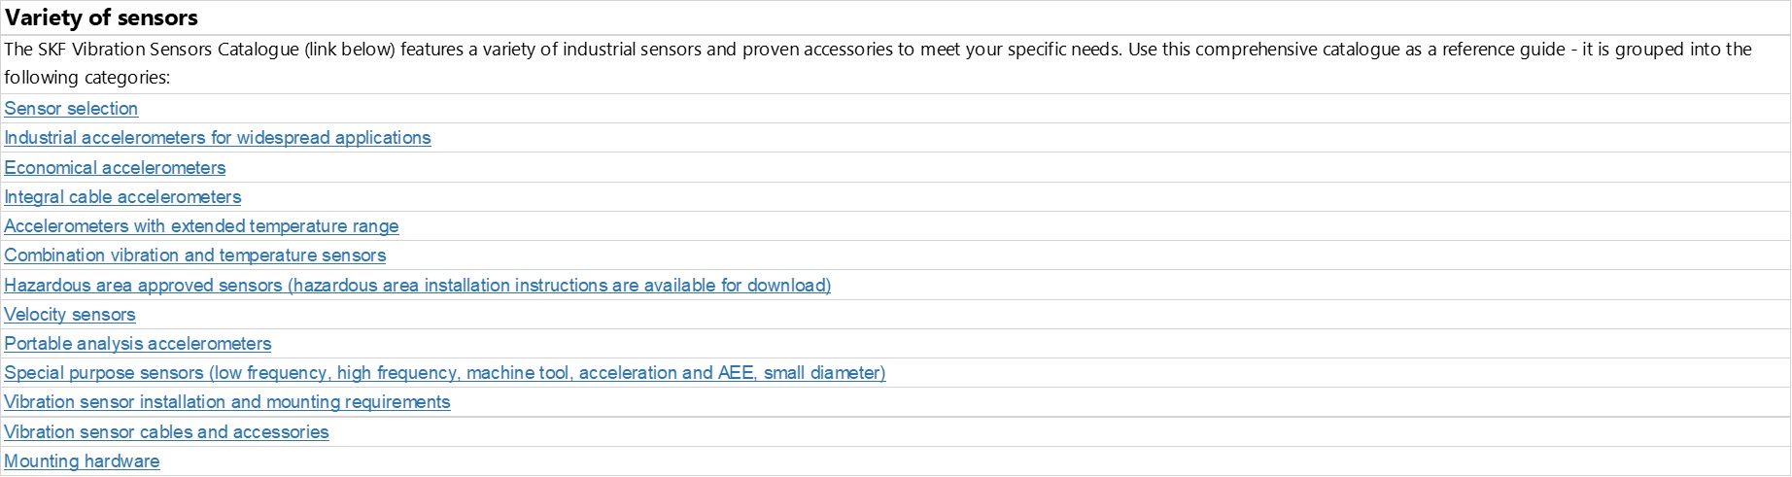Open the Hazardous area approved sensors link
The image size is (1792, 477).
(x=417, y=286)
